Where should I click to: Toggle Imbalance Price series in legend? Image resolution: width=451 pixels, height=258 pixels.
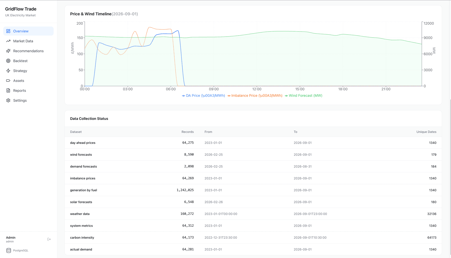click(x=255, y=96)
